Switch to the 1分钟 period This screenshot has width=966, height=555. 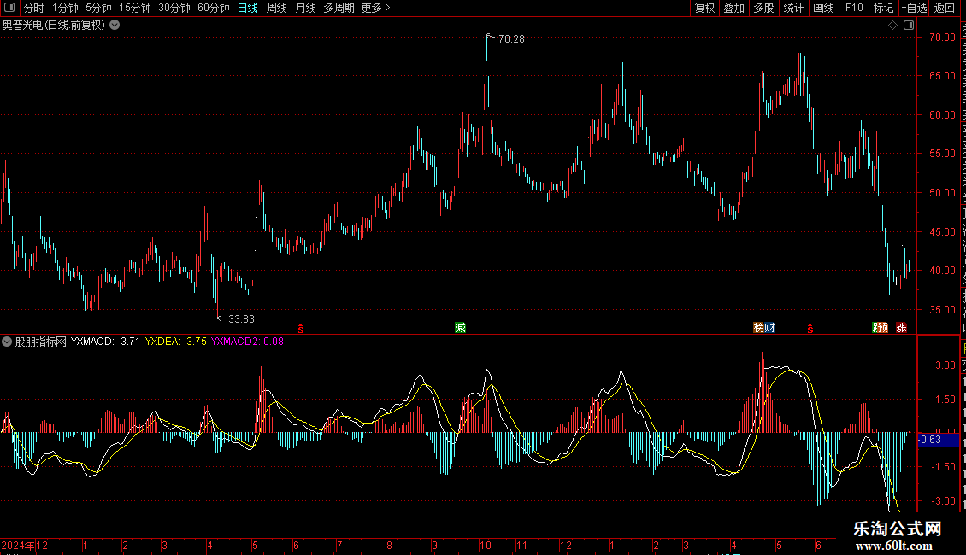[x=65, y=8]
